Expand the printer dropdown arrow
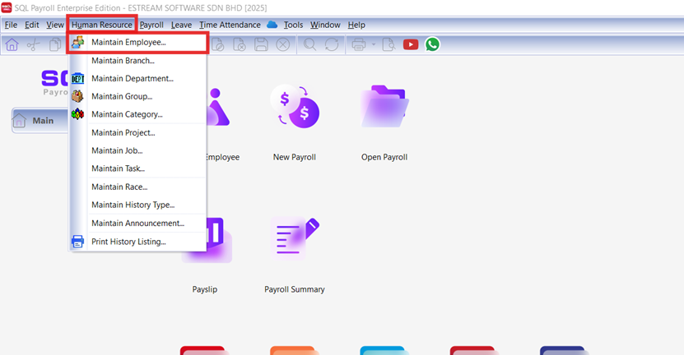Screen dimensions: 684x355 pos(373,44)
